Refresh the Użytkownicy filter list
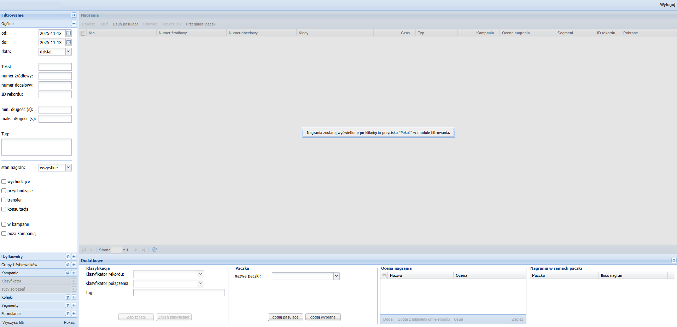Image resolution: width=677 pixels, height=327 pixels. [x=68, y=257]
